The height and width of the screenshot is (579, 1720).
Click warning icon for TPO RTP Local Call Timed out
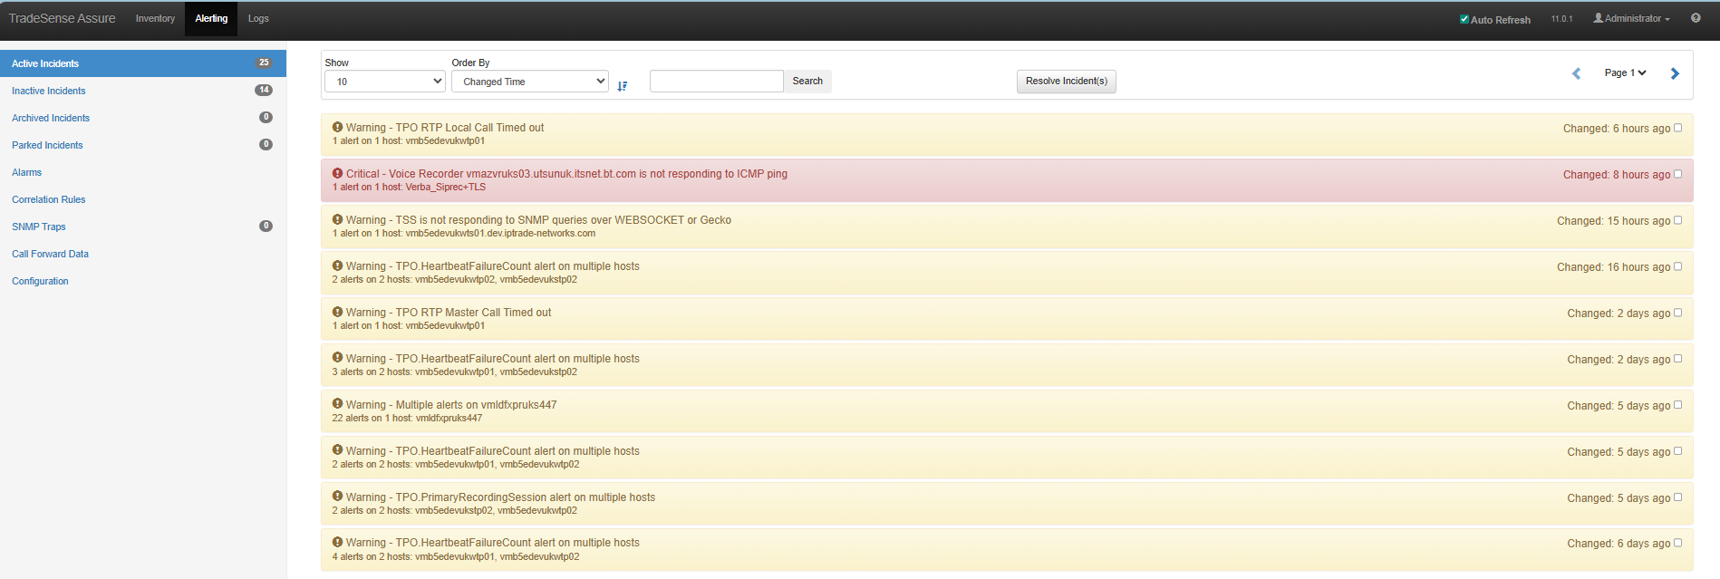(337, 127)
